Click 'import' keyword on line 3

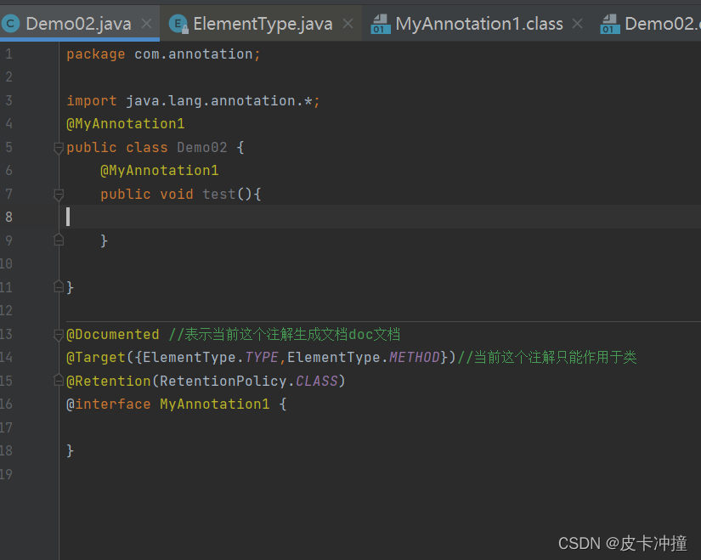(x=92, y=100)
